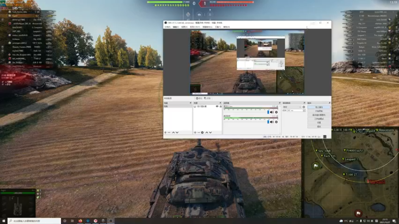
Task: Open source properties gear in Sources panel
Action: (202, 132)
